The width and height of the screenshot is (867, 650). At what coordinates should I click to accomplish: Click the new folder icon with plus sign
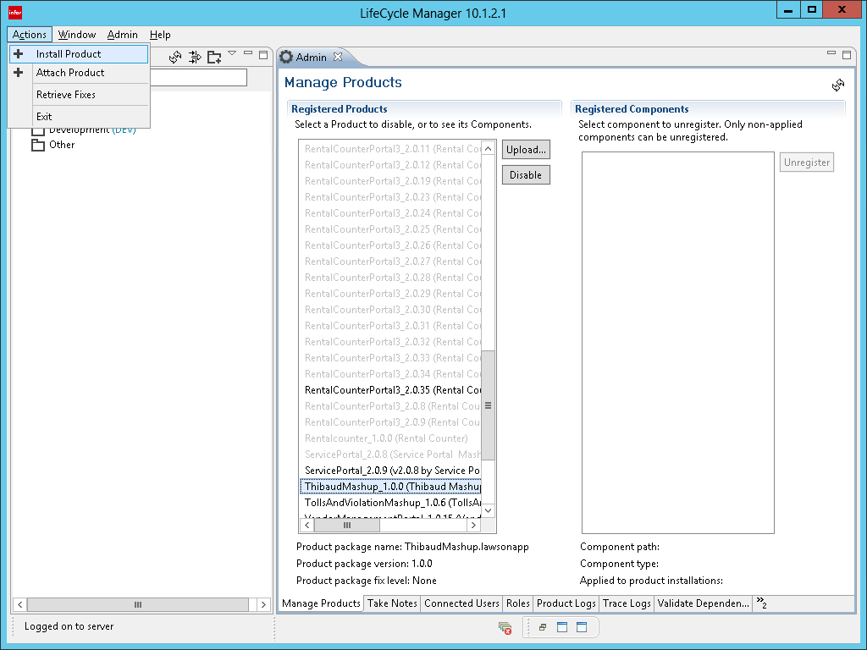[x=214, y=57]
